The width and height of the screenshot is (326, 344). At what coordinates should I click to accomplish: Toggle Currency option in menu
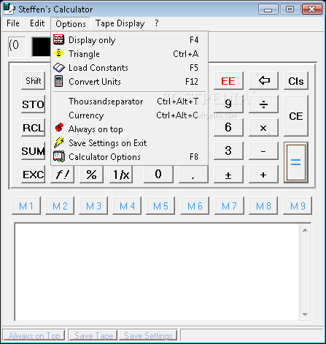129,115
